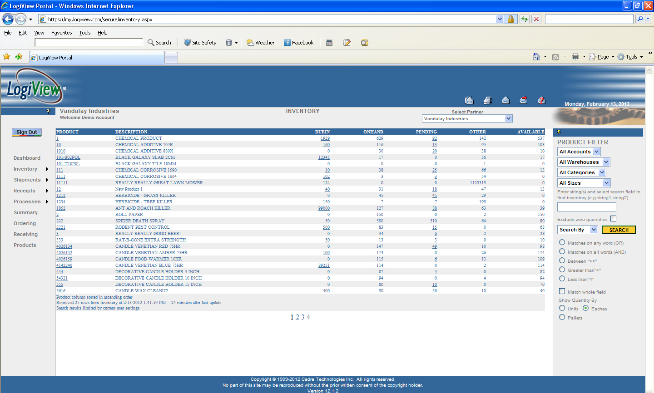Click the pin icon above Sign Out

tap(48, 111)
